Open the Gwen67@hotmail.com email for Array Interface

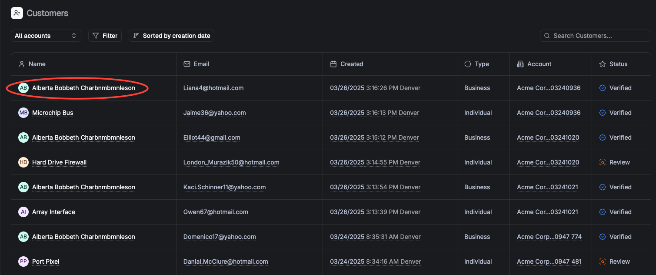pos(216,212)
